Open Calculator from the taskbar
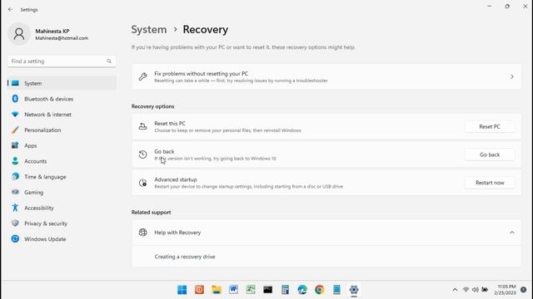 [285, 290]
